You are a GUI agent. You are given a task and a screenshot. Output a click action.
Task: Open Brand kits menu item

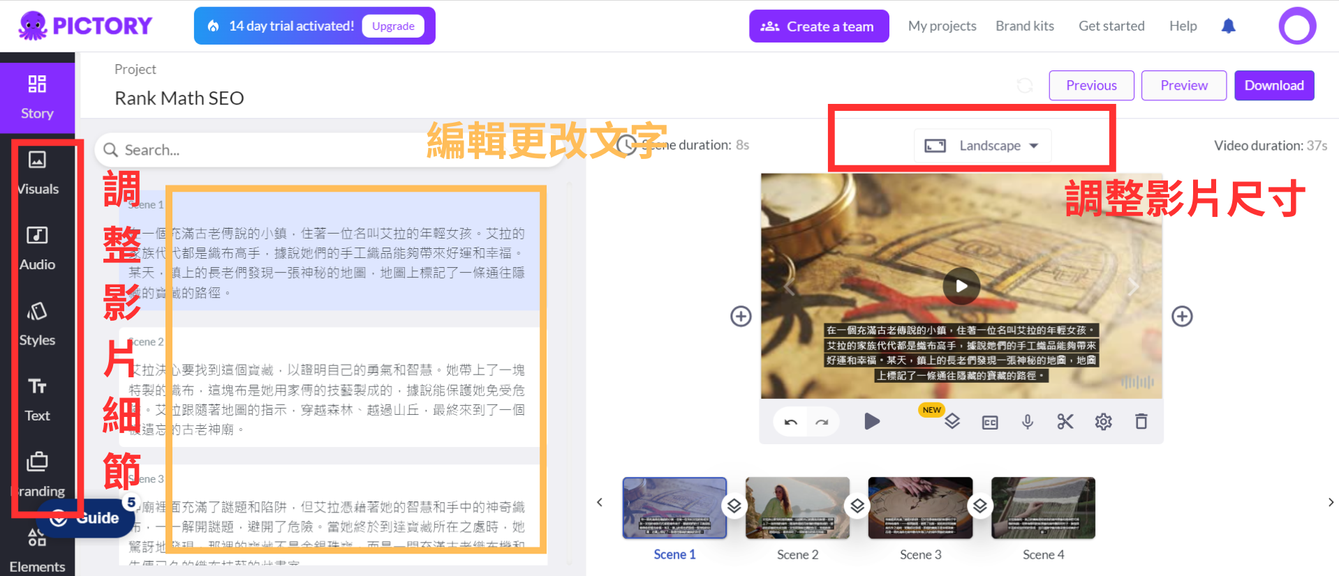tap(1024, 26)
